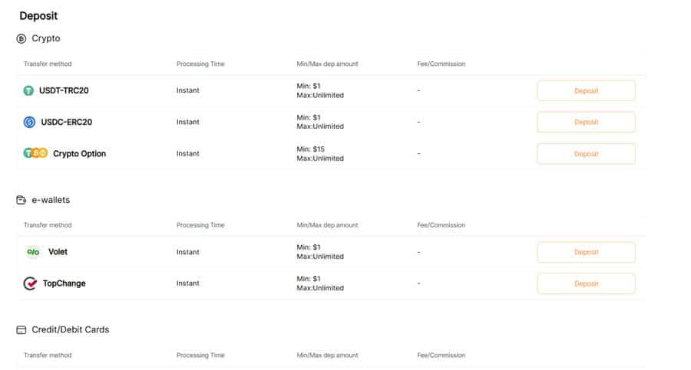The image size is (691, 370).
Task: Click the Crypto Option multi-coin icon
Action: tap(35, 153)
